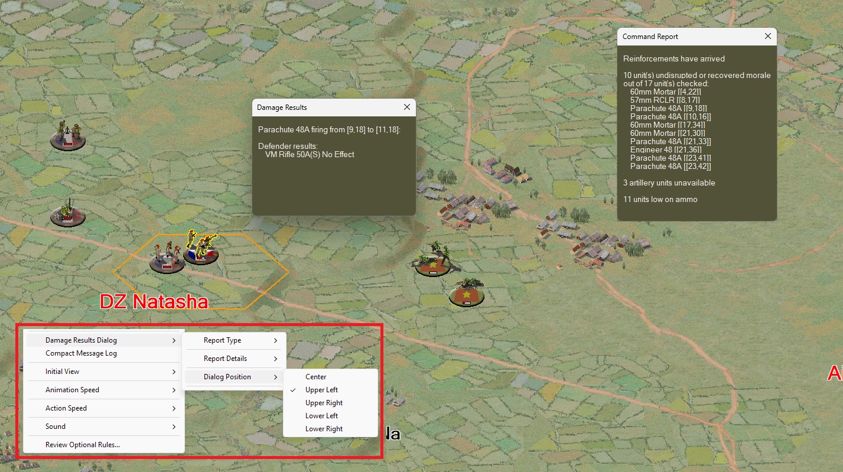Select the French two-man mortar crew unit

[67, 135]
